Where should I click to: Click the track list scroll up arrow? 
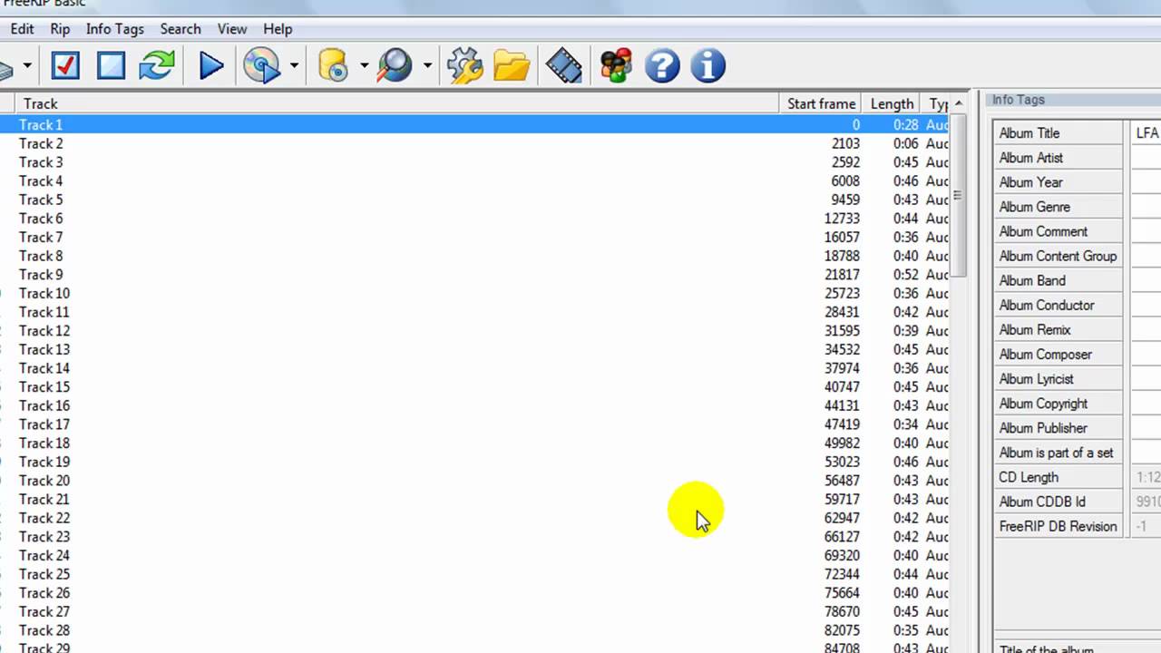tap(958, 103)
